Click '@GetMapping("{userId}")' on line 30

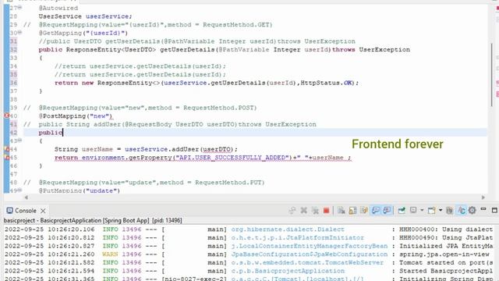(83, 33)
